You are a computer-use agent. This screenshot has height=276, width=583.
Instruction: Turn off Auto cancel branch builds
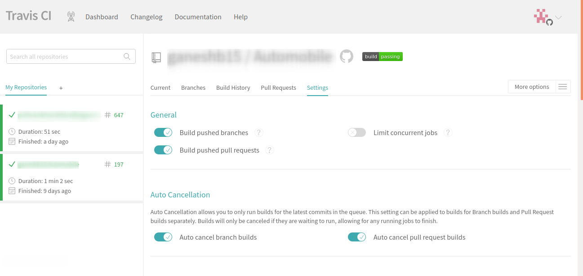pos(163,237)
